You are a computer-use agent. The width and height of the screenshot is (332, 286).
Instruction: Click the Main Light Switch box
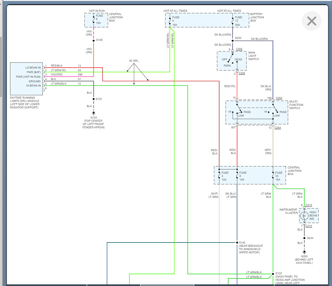[232, 61]
